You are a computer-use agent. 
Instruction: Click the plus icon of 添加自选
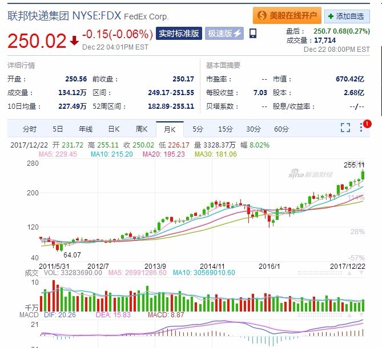pos(331,17)
